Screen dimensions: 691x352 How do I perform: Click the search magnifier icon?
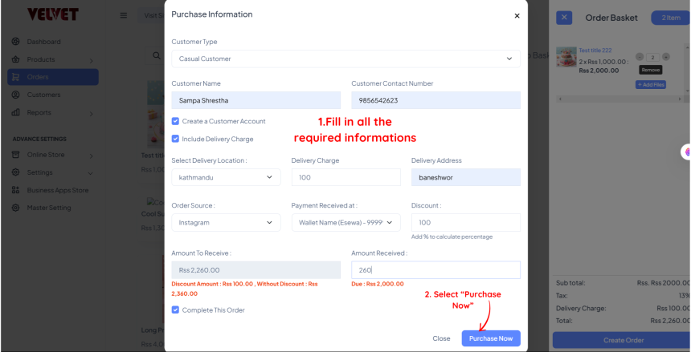coord(157,55)
